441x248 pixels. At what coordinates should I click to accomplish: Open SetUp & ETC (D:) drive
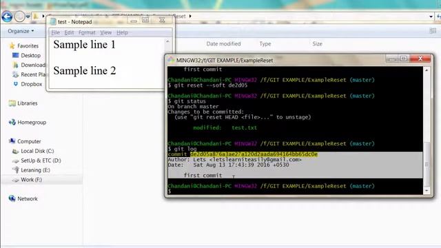[41, 161]
